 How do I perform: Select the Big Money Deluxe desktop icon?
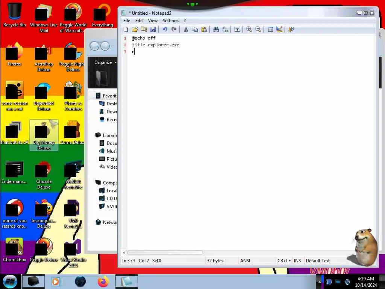pos(44,135)
